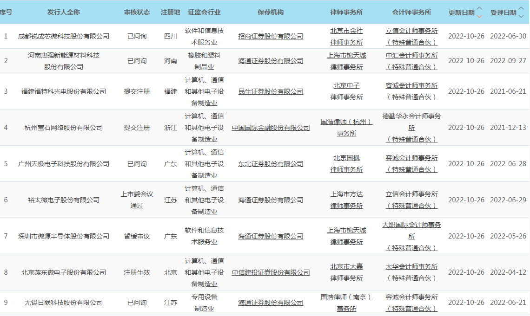The height and width of the screenshot is (316, 530).
Task: Click 成都锐成芯微科技股份有限公司 issuer name
Action: pos(64,36)
